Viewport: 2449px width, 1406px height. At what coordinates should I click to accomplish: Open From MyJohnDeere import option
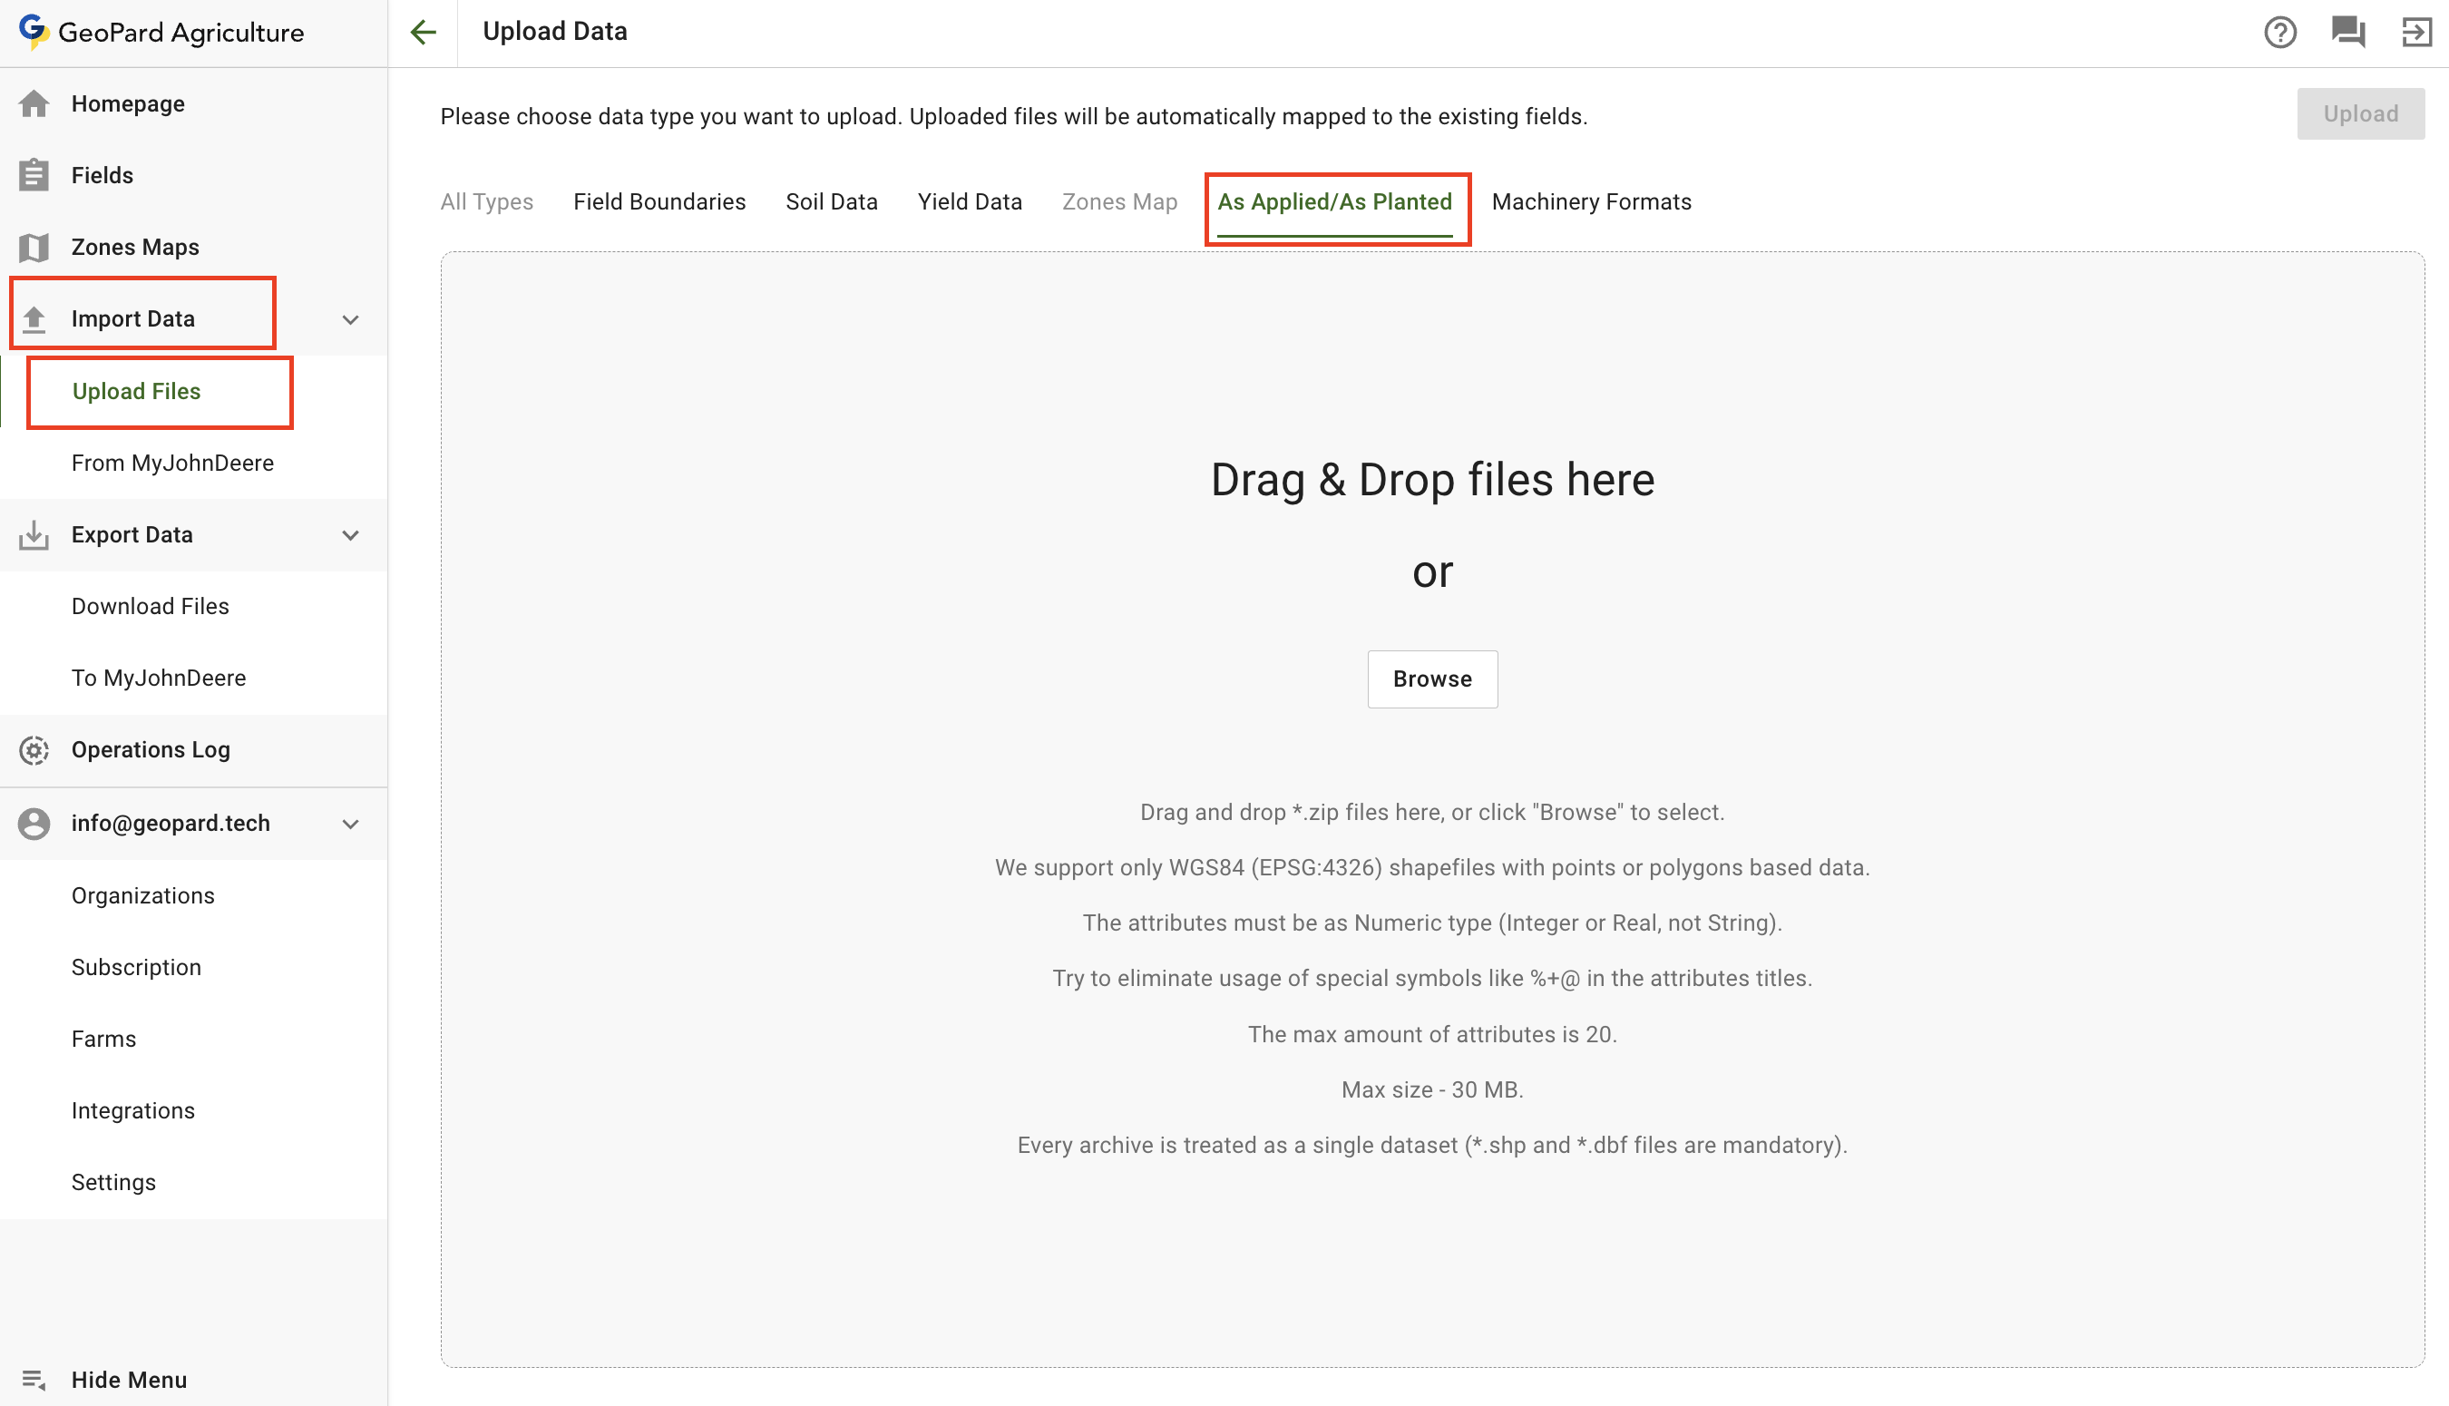[173, 464]
